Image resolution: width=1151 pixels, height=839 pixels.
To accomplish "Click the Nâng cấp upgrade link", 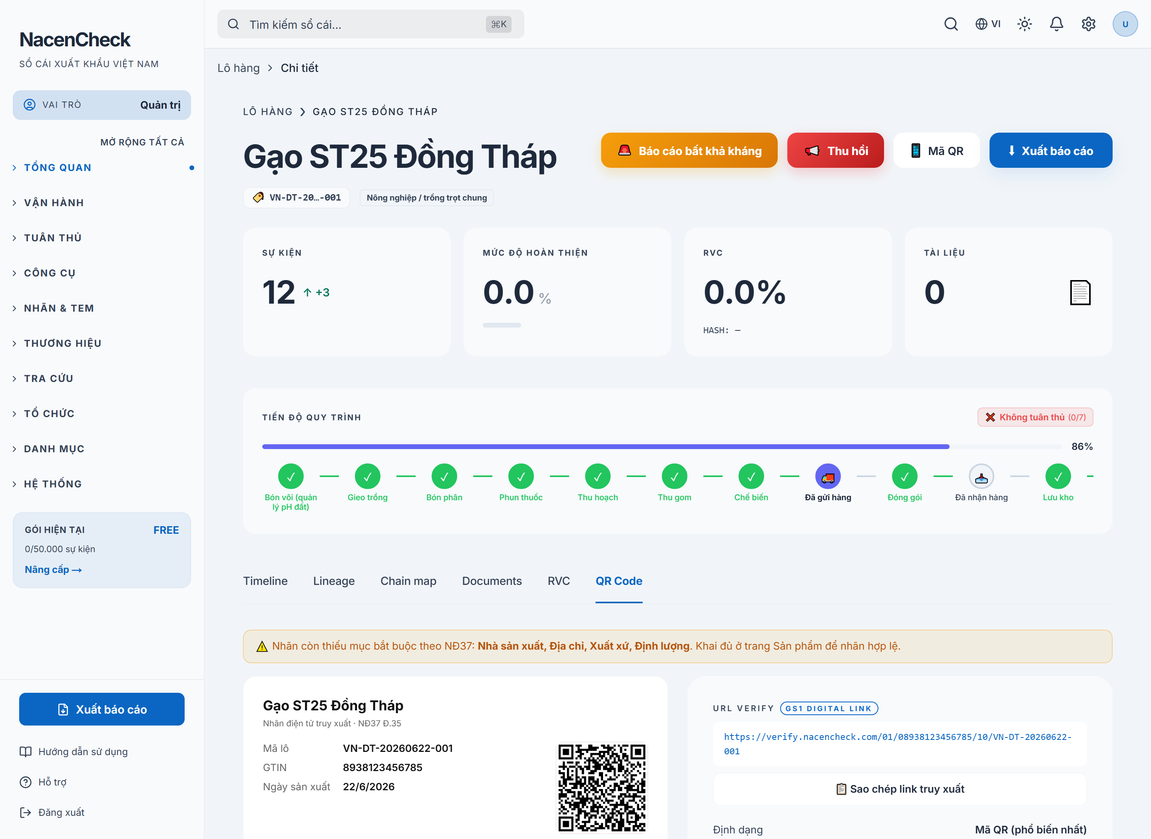I will coord(53,570).
